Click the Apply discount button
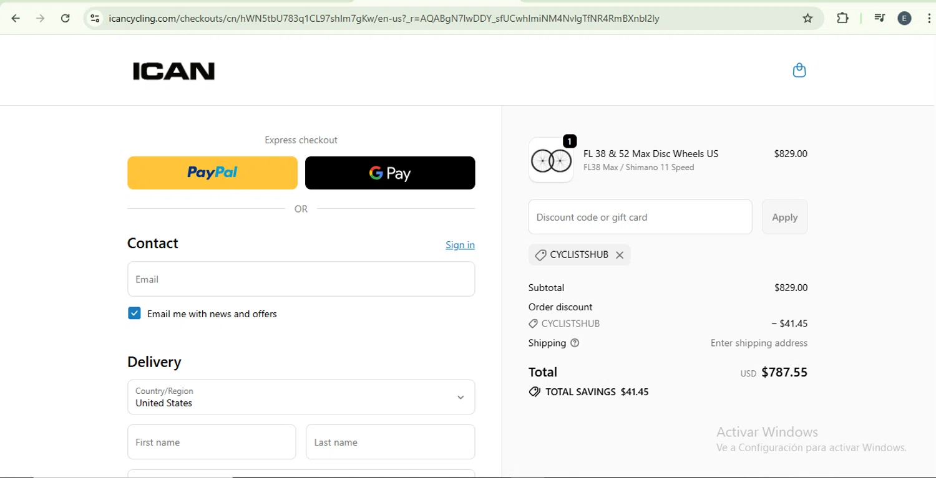This screenshot has height=478, width=936. point(784,217)
